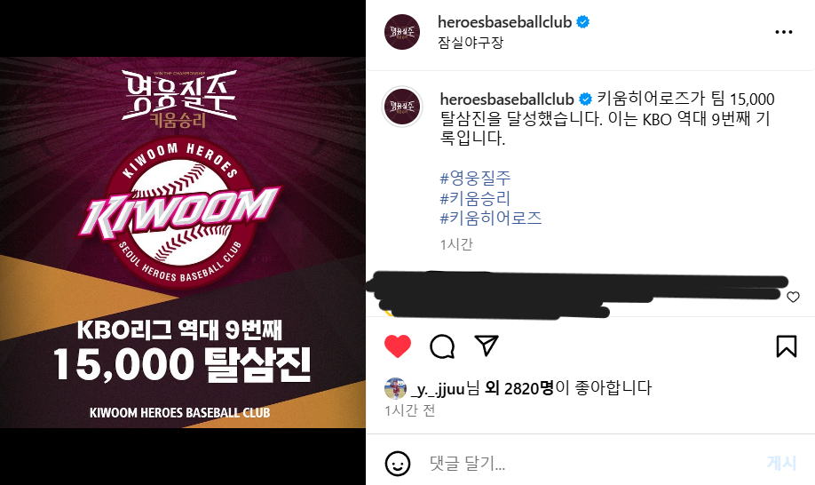Screen dimensions: 815x485
Task: Open the 잠실야구장 location link
Action: click(471, 43)
